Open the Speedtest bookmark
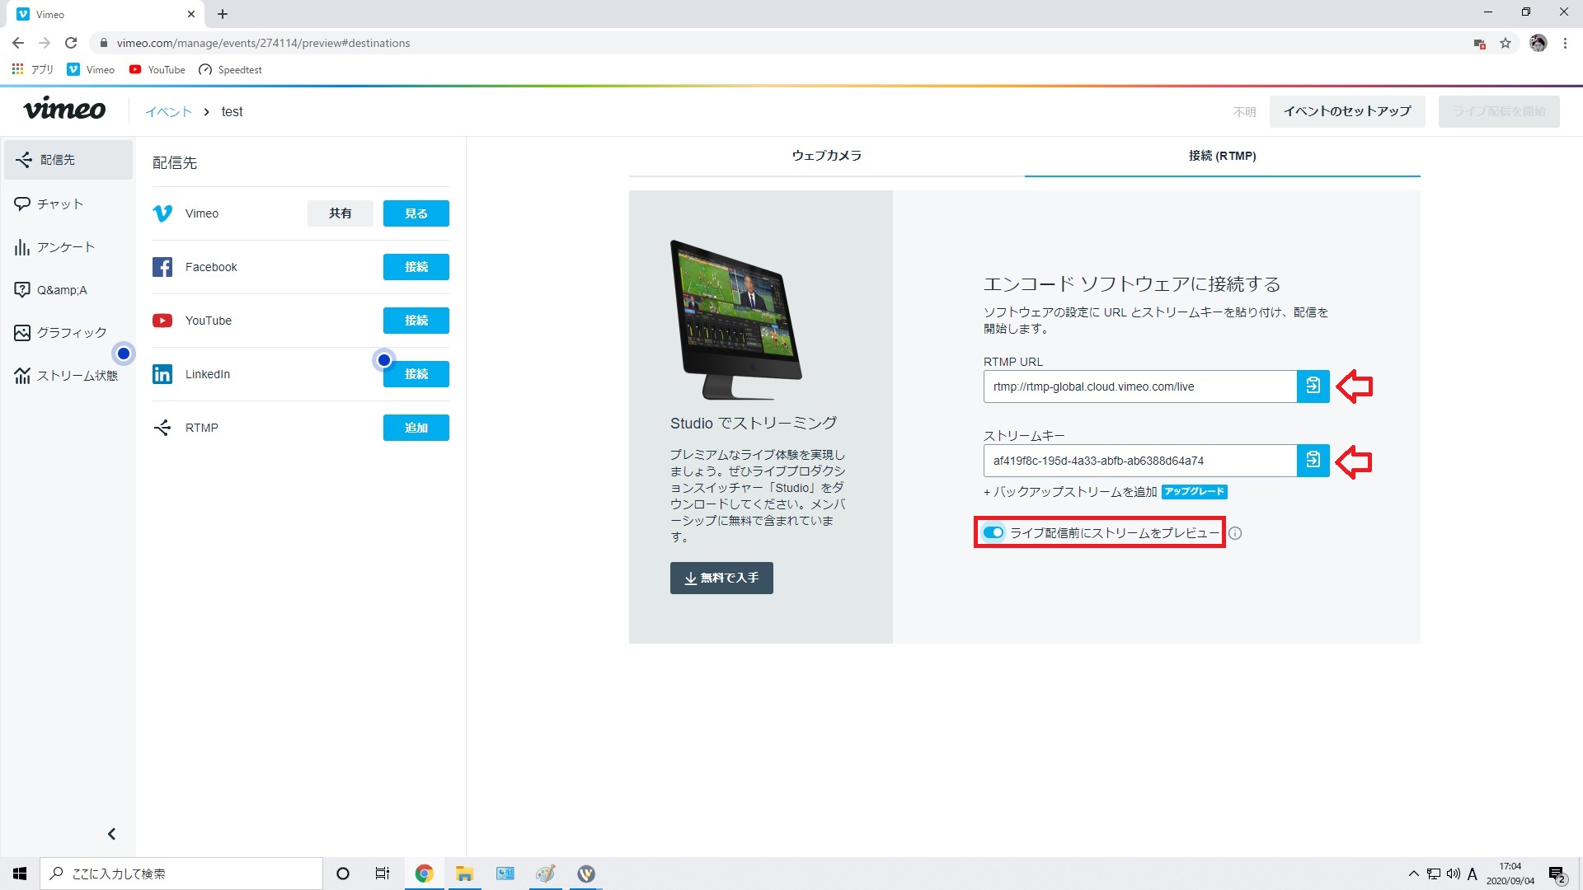Viewport: 1583px width, 890px height. click(x=230, y=69)
